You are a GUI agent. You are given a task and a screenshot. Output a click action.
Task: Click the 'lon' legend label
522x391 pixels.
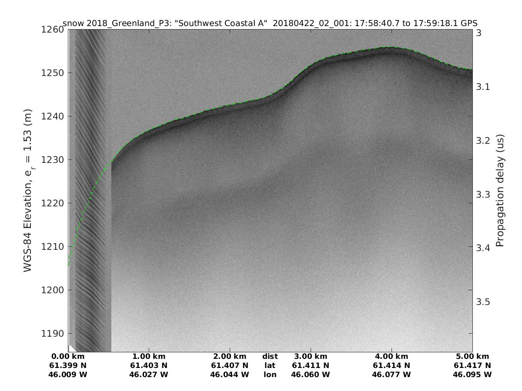[270, 374]
